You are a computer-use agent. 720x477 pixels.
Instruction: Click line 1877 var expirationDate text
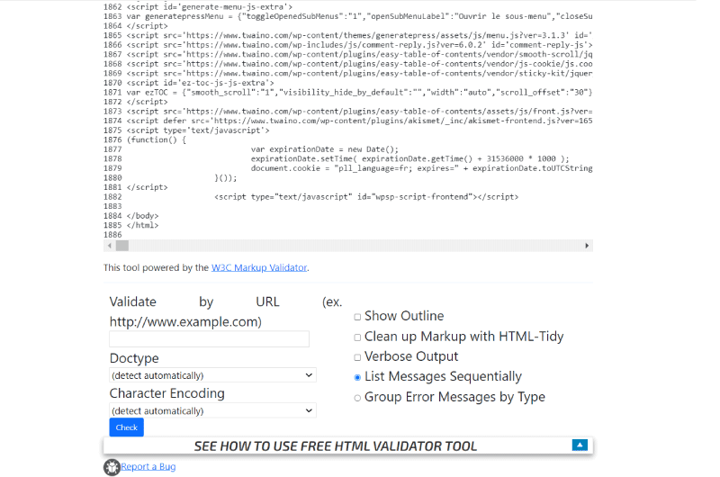325,149
